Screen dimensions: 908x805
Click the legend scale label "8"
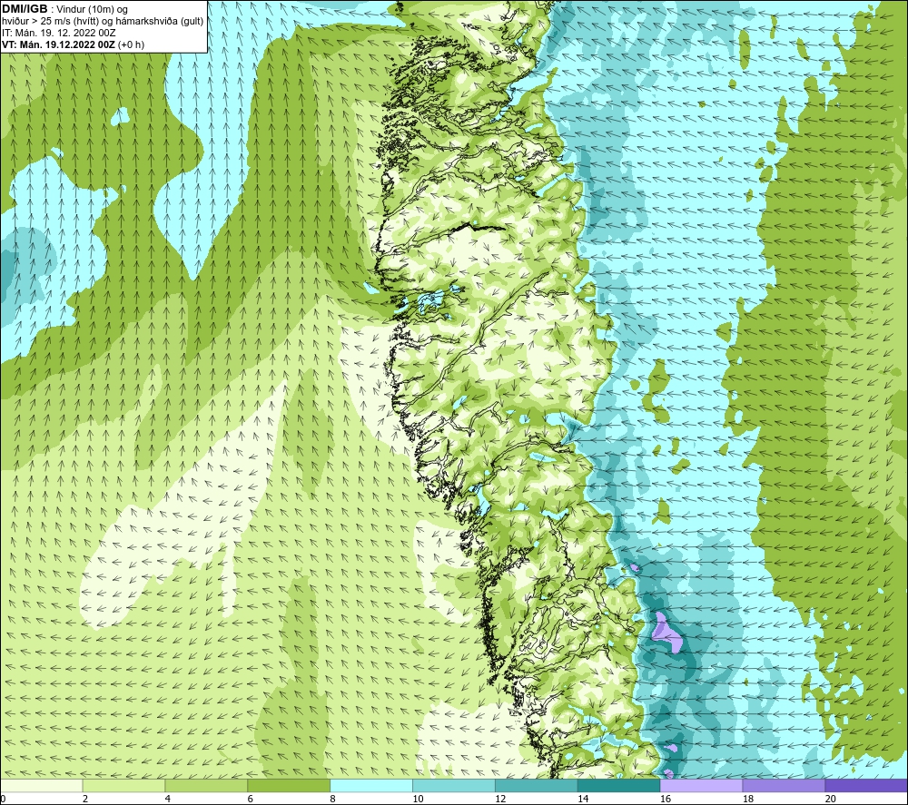click(333, 800)
